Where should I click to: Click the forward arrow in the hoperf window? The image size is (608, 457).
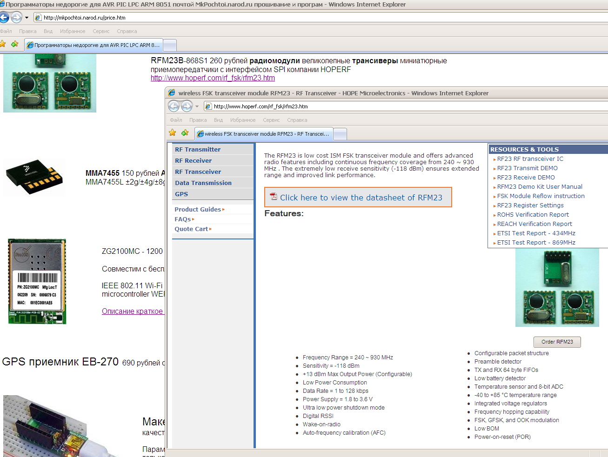(x=187, y=106)
